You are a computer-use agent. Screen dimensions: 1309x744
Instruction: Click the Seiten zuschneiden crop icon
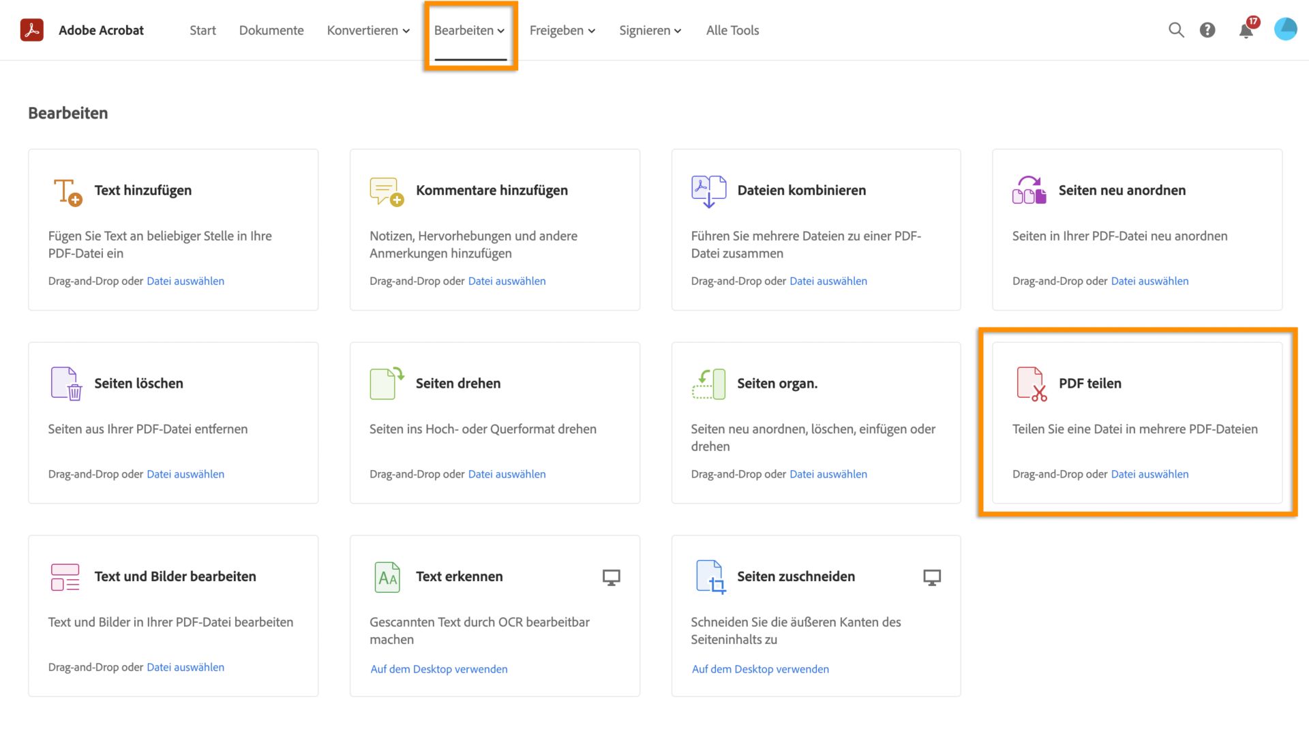pyautogui.click(x=710, y=576)
